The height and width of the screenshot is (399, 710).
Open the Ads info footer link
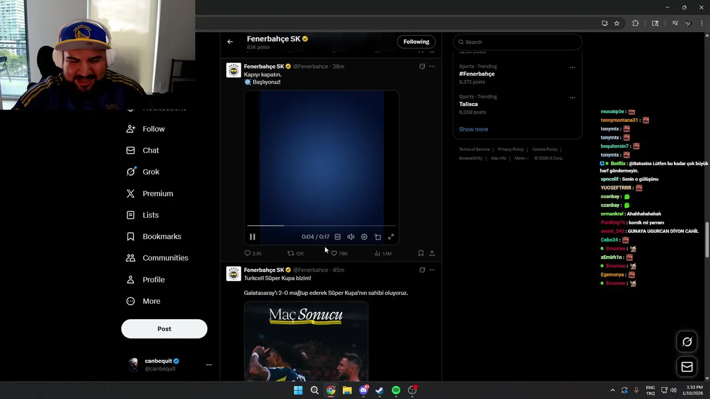(499, 158)
